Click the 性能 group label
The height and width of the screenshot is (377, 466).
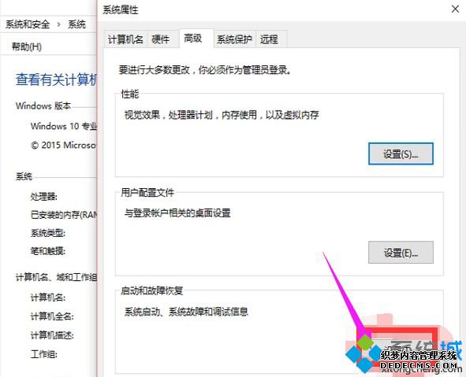tap(130, 94)
